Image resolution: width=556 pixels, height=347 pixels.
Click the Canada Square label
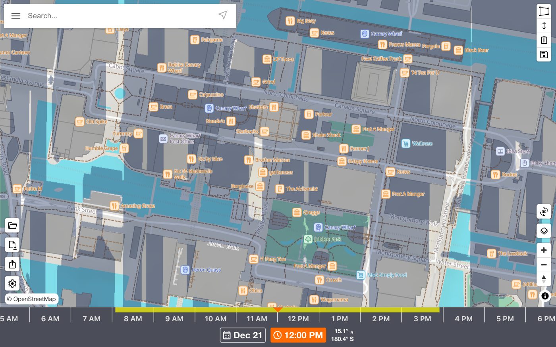[355, 108]
